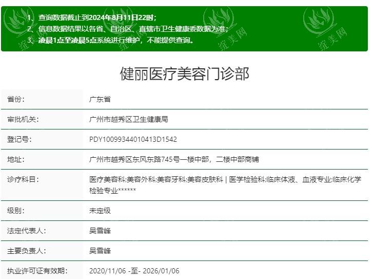Click the 登记号 label

(x=19, y=139)
